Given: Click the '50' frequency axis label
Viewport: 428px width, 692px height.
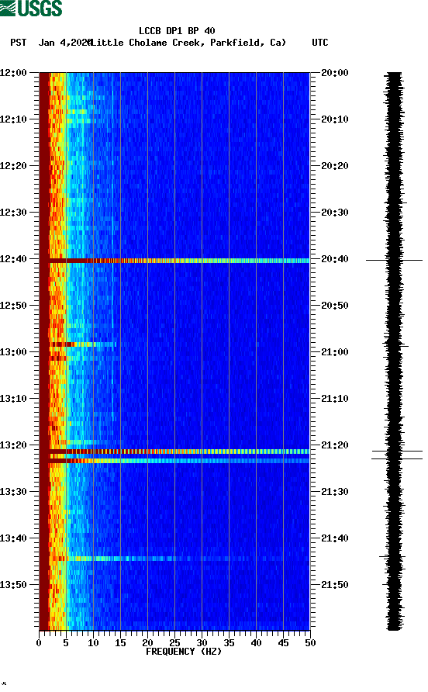Looking at the screenshot, I should pos(310,643).
